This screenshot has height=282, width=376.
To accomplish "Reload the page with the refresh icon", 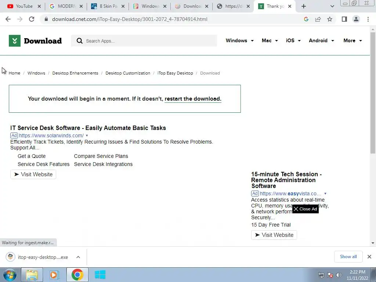I will tap(32, 19).
